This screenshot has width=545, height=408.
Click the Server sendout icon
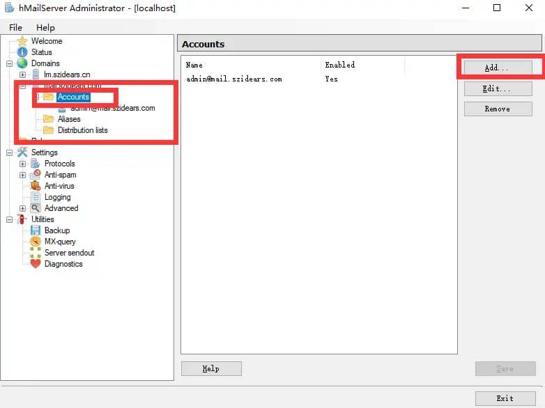click(x=36, y=253)
